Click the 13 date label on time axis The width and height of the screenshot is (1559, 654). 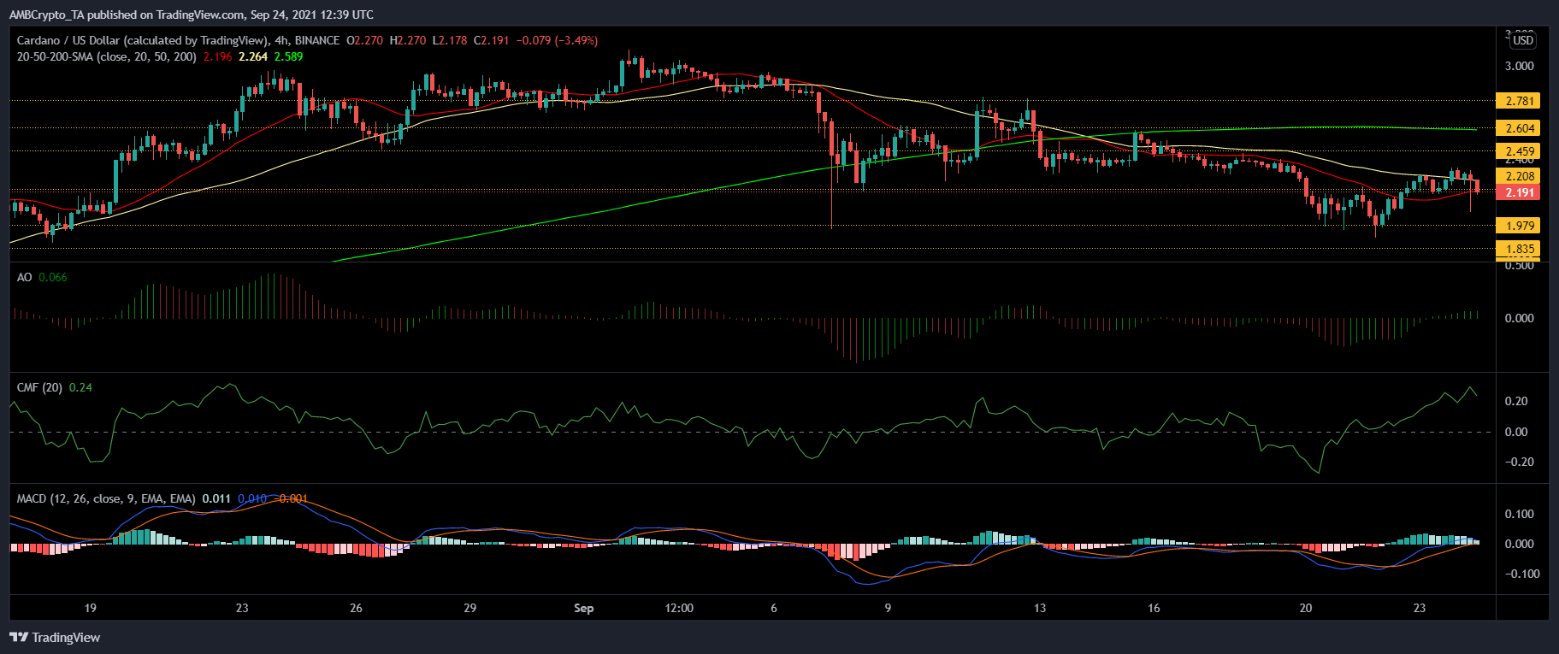click(1040, 609)
